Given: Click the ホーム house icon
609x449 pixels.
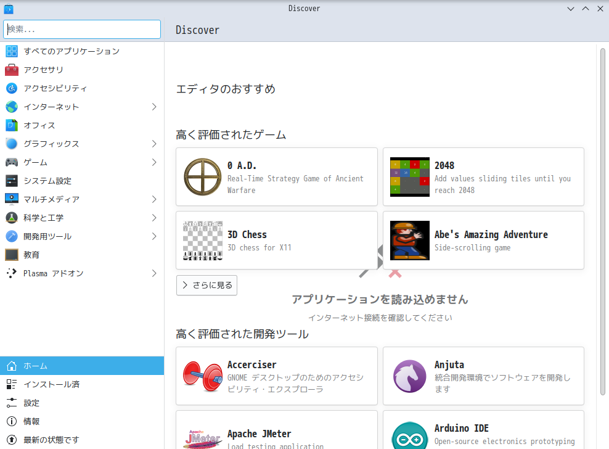Looking at the screenshot, I should (12, 366).
